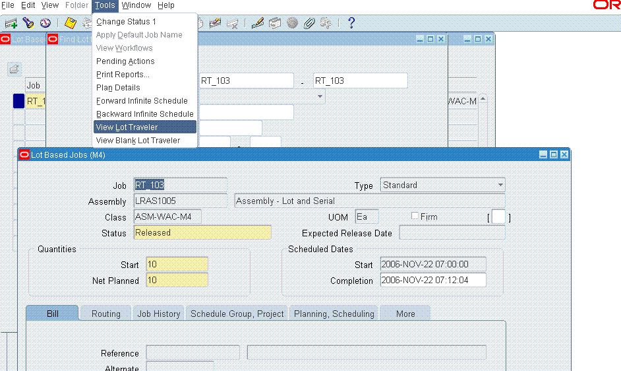Select View Lot Traveler menu item

144,127
